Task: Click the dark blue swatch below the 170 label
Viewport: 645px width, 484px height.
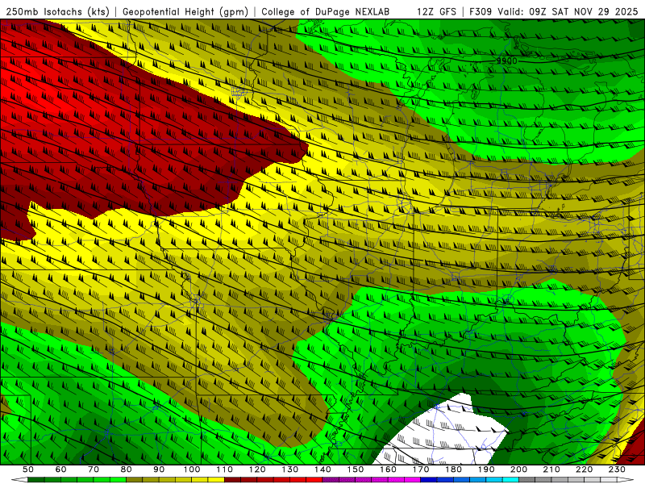Action: pos(429,480)
